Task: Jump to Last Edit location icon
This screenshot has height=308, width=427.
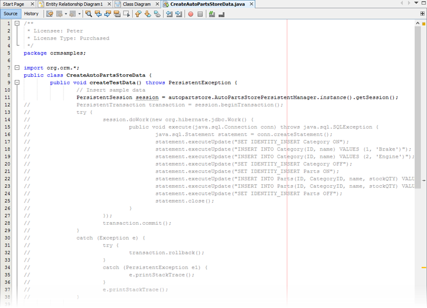Action: pos(50,14)
